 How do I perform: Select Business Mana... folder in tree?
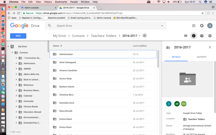(32, 90)
